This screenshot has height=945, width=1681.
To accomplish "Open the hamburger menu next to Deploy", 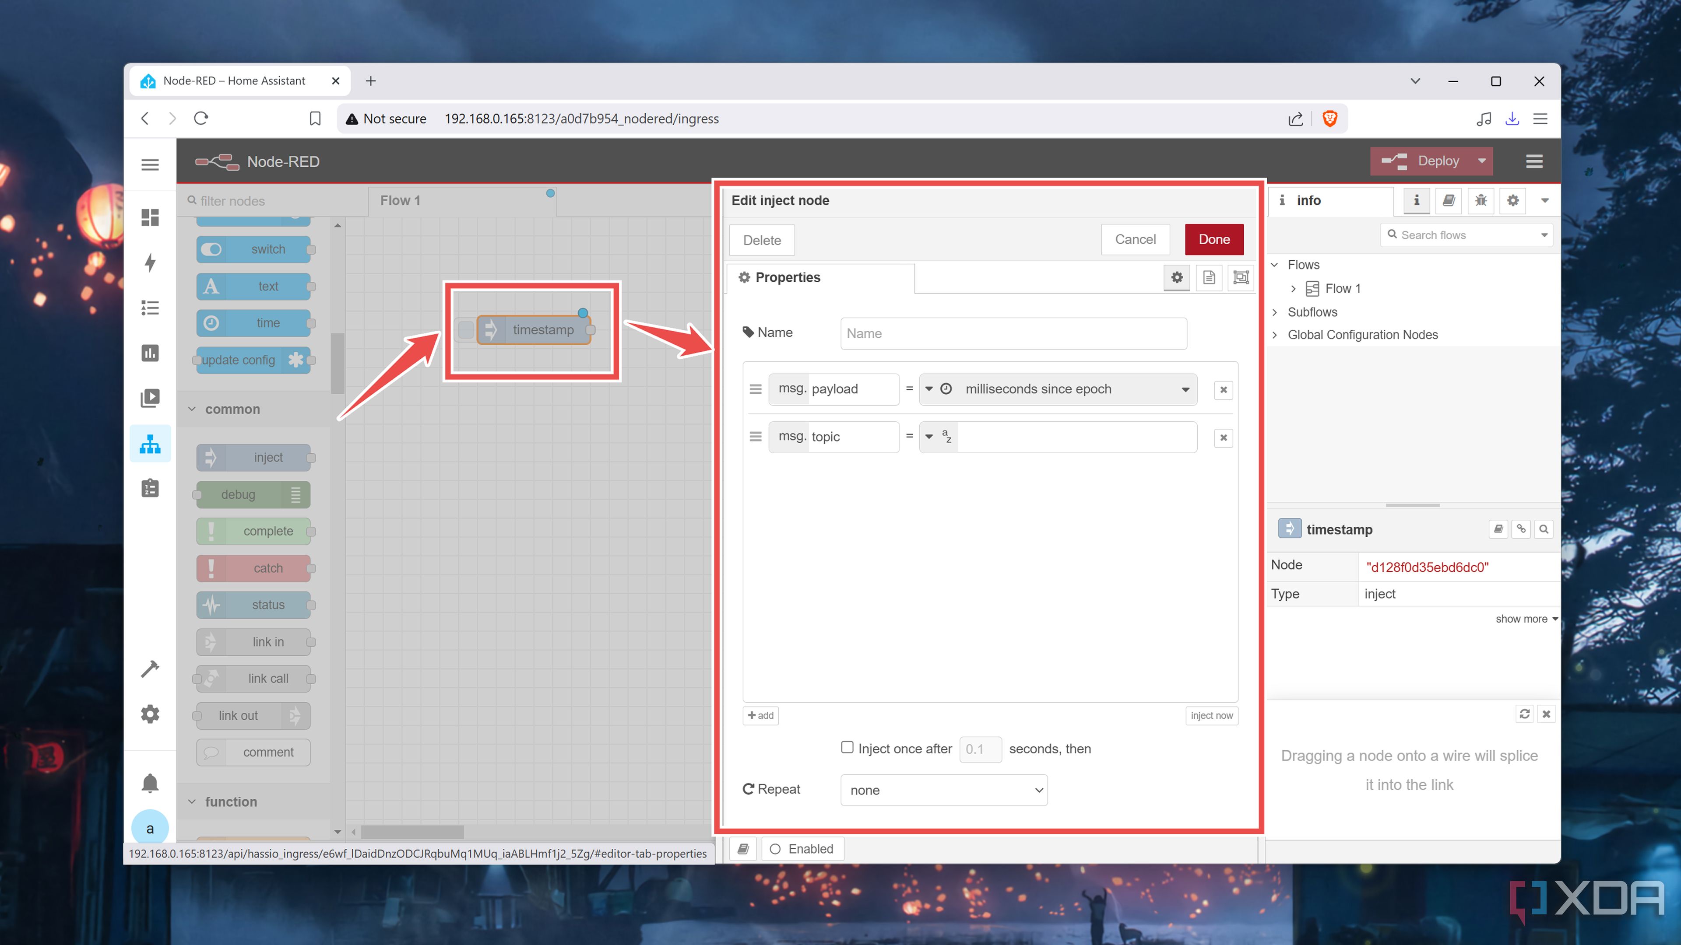I will [1534, 161].
